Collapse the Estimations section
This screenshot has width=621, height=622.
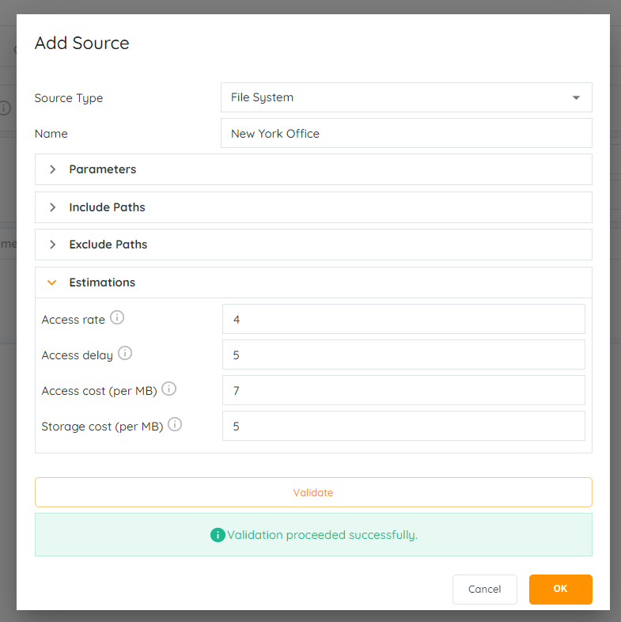313,283
